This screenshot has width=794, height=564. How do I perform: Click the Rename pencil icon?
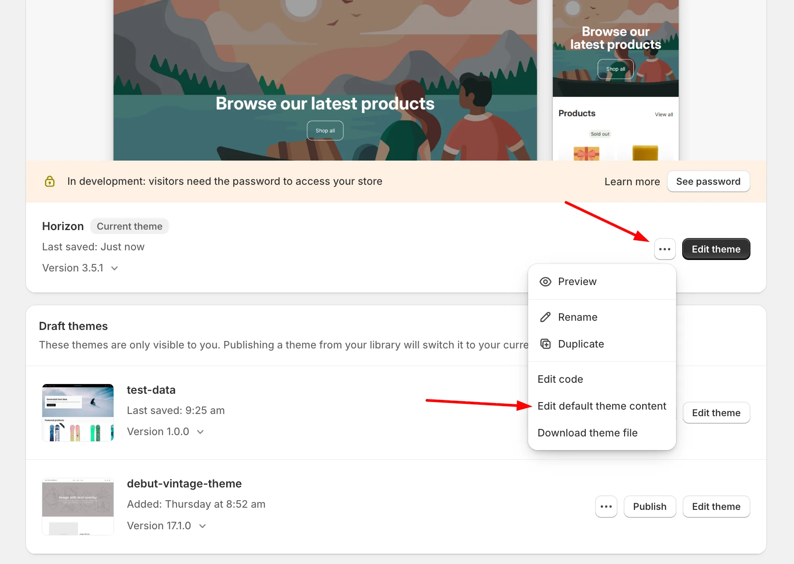545,317
